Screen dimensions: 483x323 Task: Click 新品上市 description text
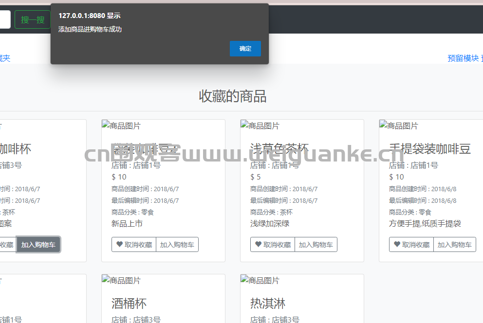[127, 224]
